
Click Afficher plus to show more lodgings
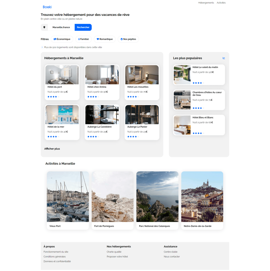tap(52, 149)
